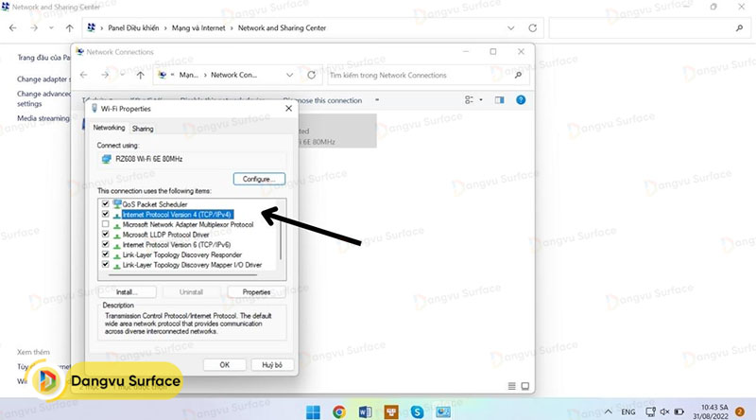Click the Network Connections search magnifier icon
756x420 pixels.
tap(518, 76)
